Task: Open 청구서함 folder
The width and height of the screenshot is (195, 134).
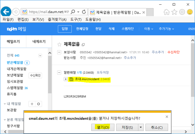Action: 13,126
